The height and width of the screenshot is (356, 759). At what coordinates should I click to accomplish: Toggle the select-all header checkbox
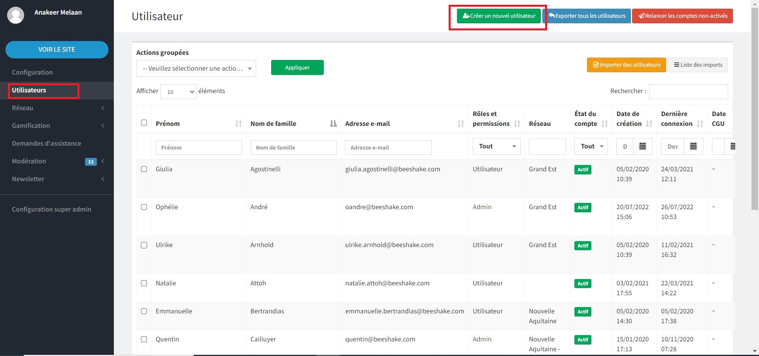(144, 123)
